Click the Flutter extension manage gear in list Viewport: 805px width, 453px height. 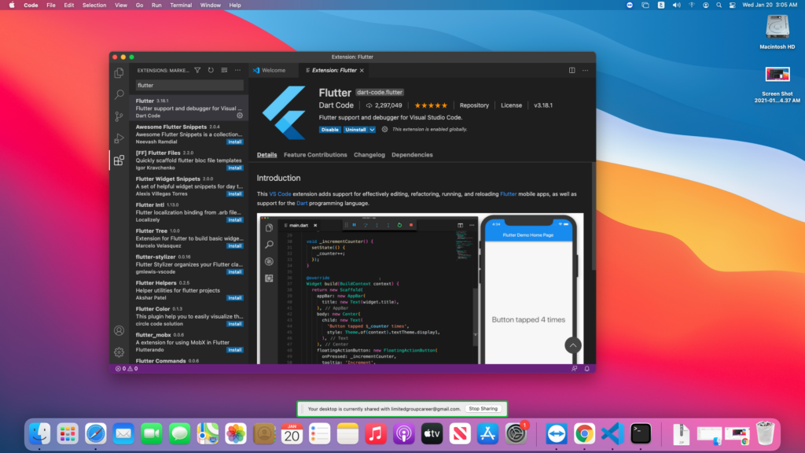(x=240, y=116)
